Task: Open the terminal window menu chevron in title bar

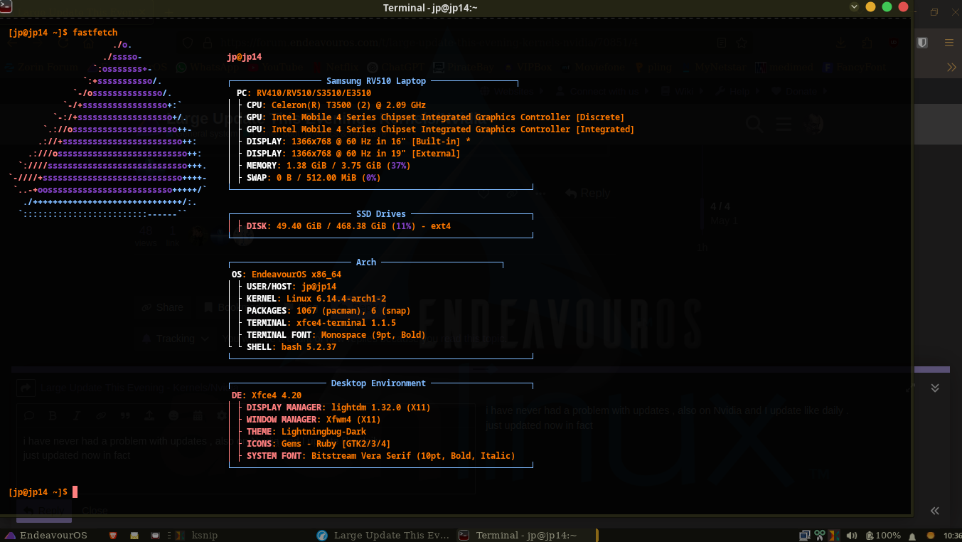Action: pos(854,6)
